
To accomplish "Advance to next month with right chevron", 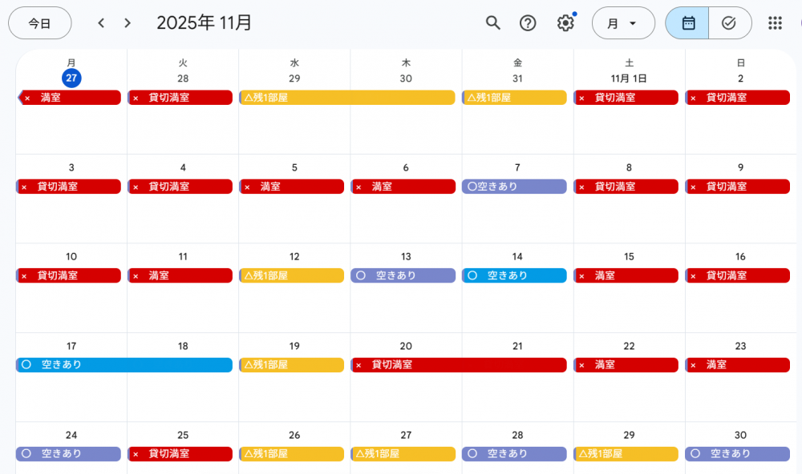I will click(128, 23).
